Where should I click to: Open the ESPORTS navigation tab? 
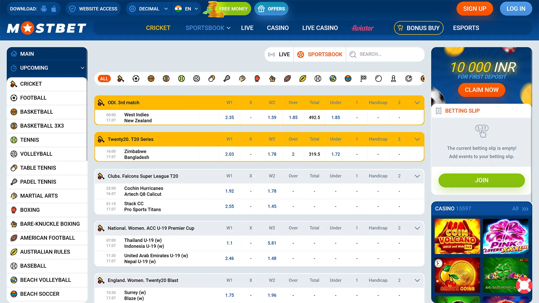pyautogui.click(x=466, y=28)
